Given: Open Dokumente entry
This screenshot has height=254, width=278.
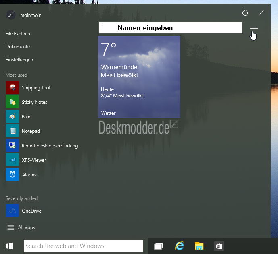Looking at the screenshot, I should [x=18, y=47].
